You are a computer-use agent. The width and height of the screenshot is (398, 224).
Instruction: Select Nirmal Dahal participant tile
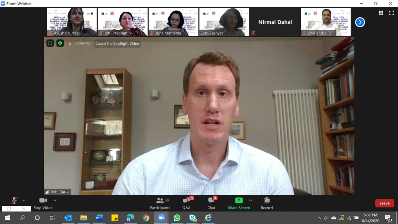275,22
